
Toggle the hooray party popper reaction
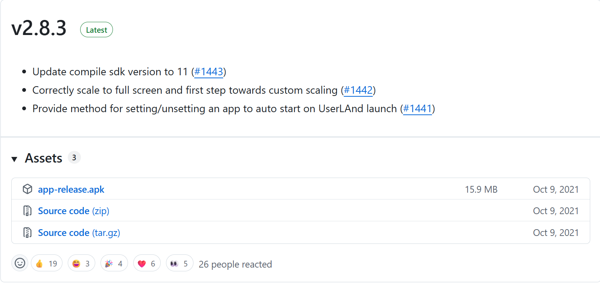pyautogui.click(x=114, y=263)
